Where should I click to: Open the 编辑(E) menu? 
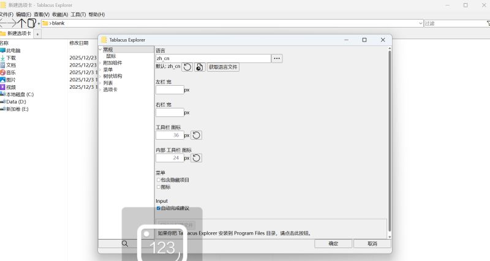(x=23, y=14)
